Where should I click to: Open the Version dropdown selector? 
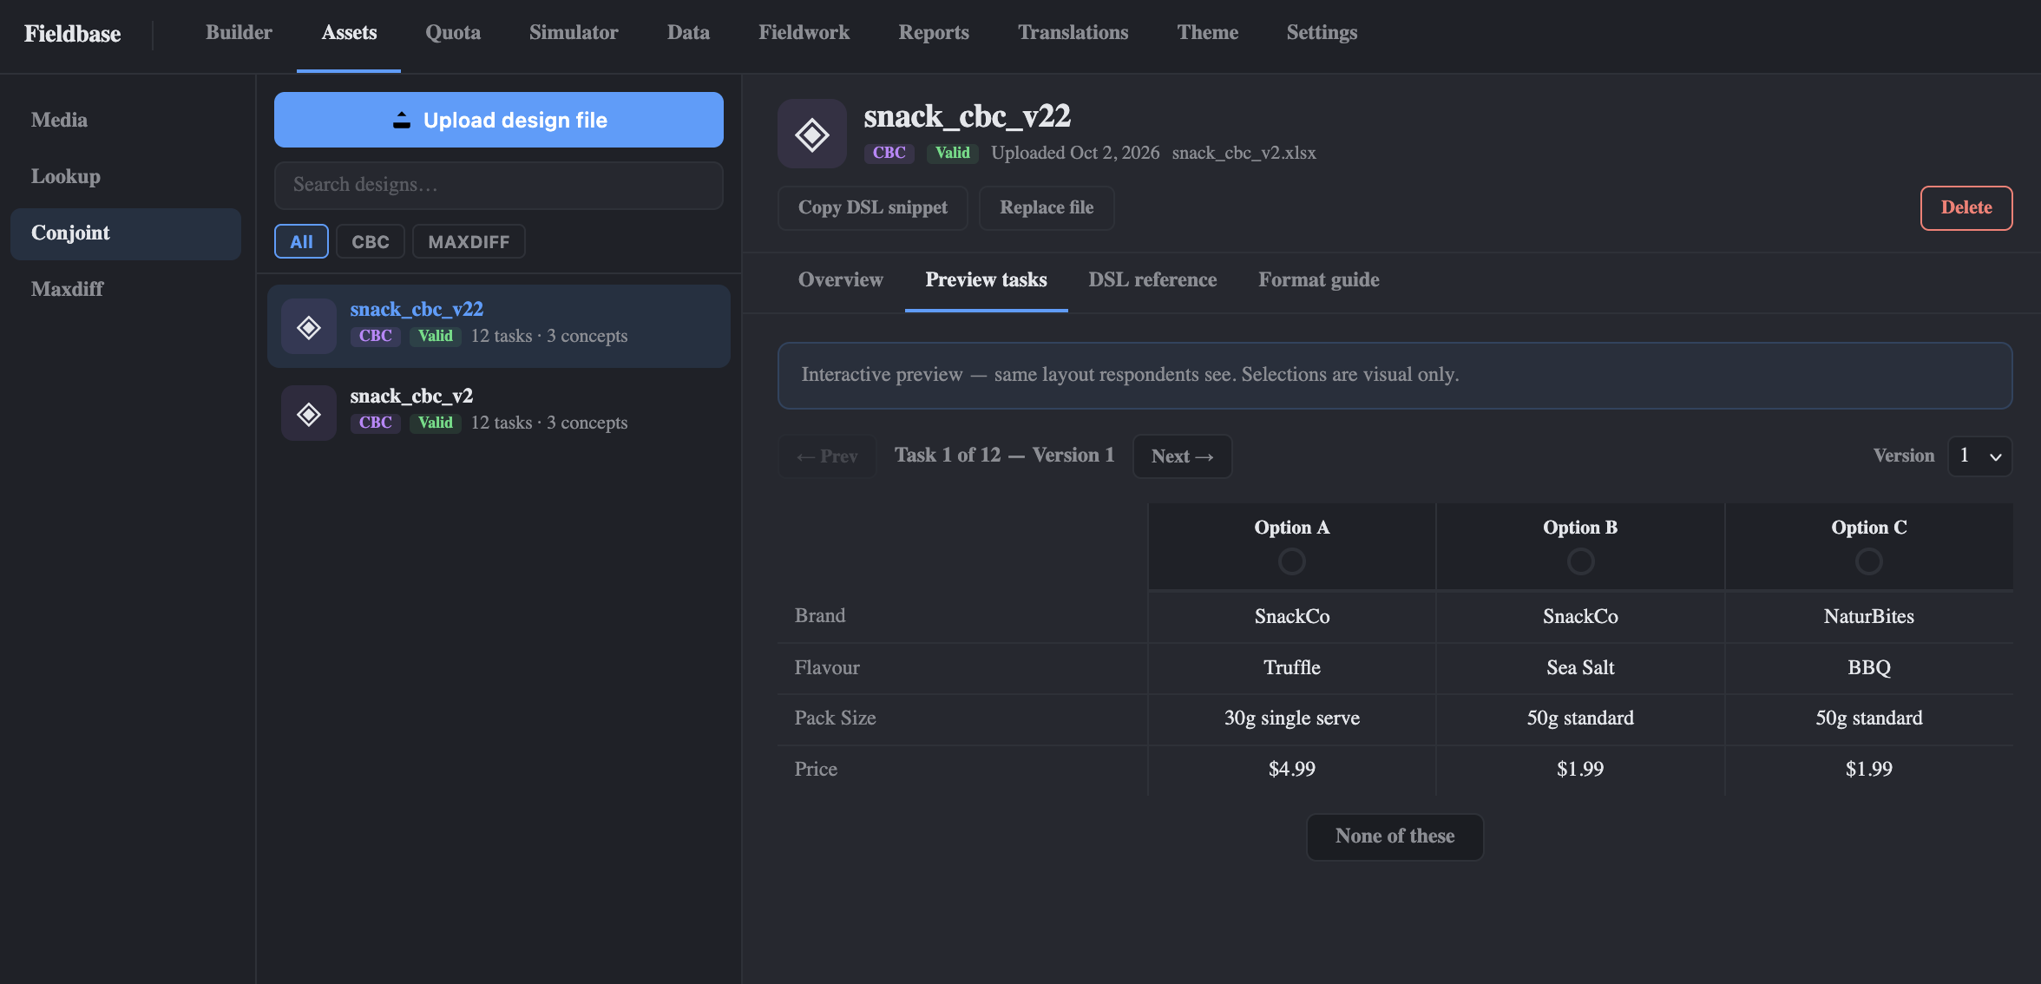(1980, 456)
